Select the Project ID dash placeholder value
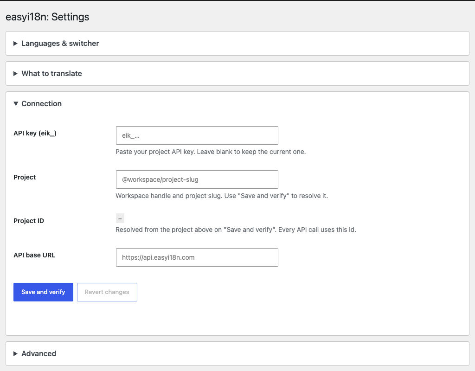 [x=120, y=218]
